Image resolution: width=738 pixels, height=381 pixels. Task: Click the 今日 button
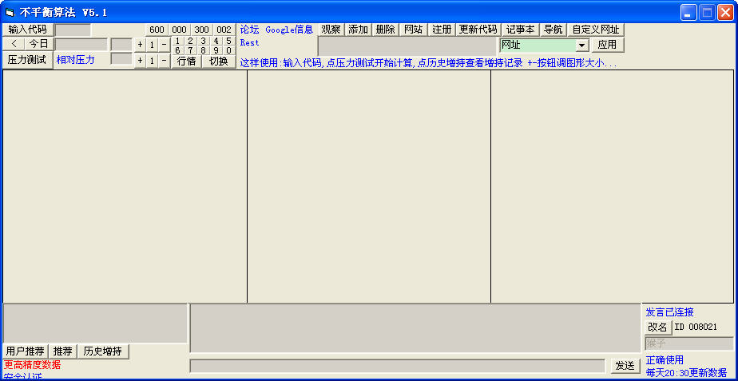point(39,44)
